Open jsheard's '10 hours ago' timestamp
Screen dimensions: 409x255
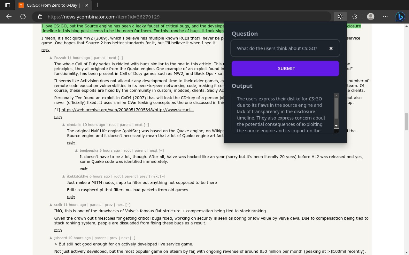(80, 238)
